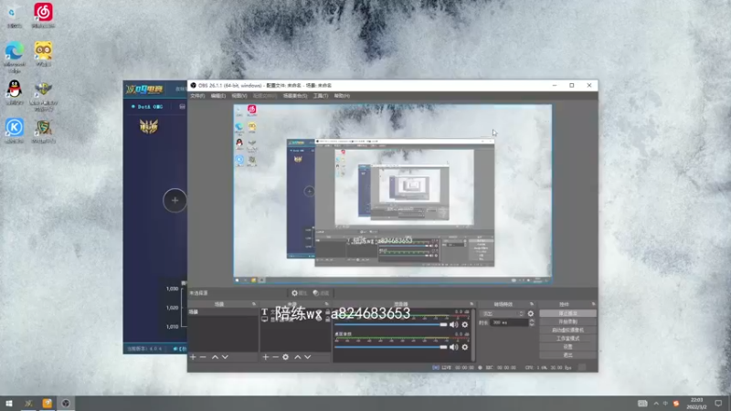The width and height of the screenshot is (731, 411).
Task: Open the 编辑(E) menu in OBS
Action: [x=217, y=96]
